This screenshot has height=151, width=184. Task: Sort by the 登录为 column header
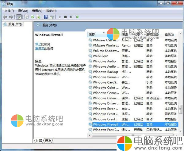(x=171, y=34)
